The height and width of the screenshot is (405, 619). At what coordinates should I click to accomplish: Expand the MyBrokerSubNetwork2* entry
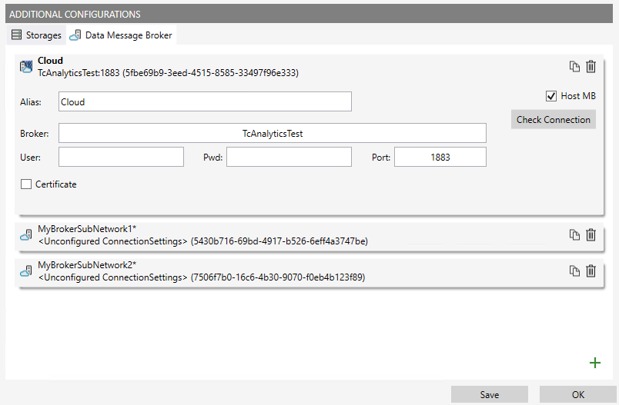tap(309, 271)
